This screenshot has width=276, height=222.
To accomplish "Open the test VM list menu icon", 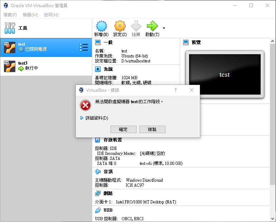I will coord(84,47).
